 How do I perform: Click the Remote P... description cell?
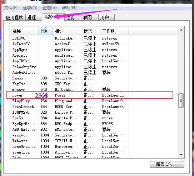(66, 118)
